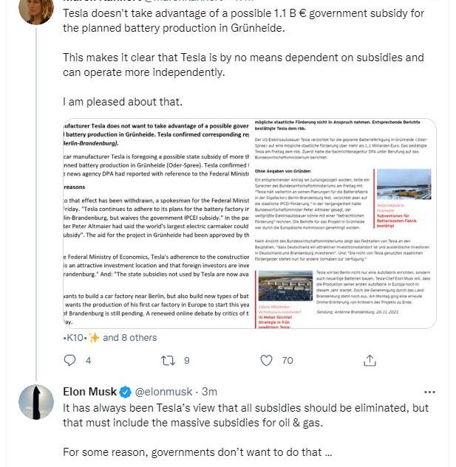
Task: Open Elon Musk's rocket profile picture
Action: [35, 402]
